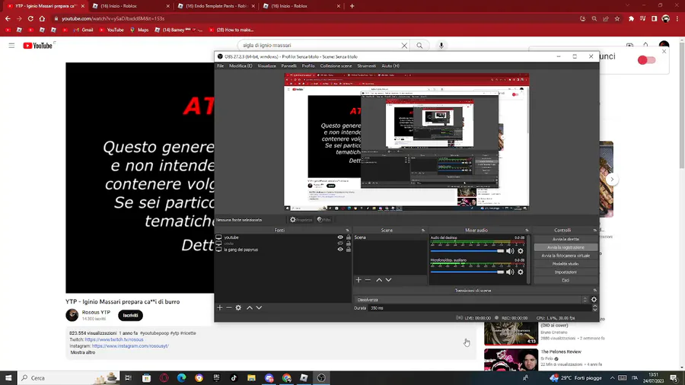This screenshot has height=385, width=685.
Task: Mute the Microfono/disp. ausiliario channel
Action: [510, 272]
